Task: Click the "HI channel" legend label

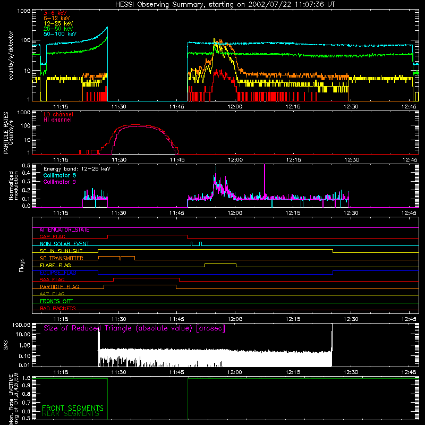Action: pyautogui.click(x=57, y=120)
